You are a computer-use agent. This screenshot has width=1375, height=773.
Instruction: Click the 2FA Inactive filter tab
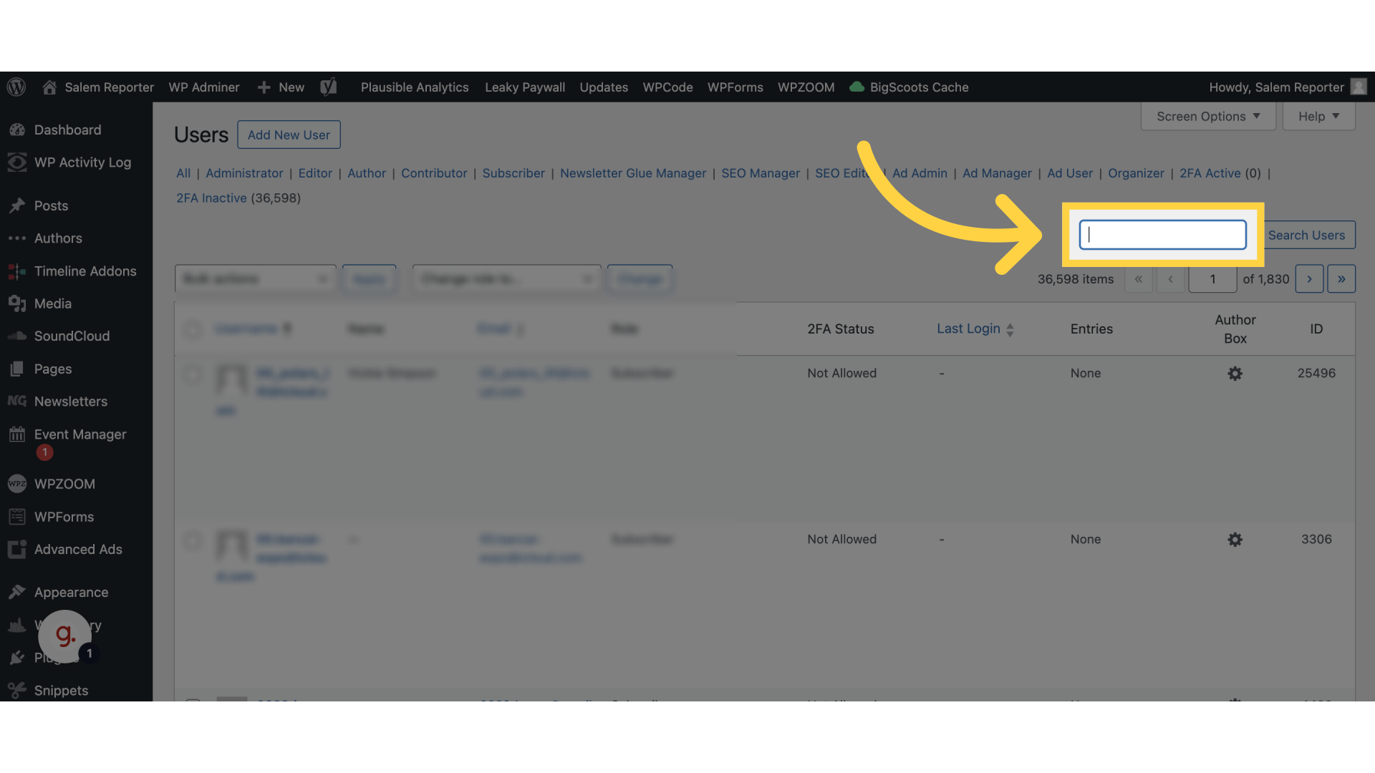[x=211, y=198]
